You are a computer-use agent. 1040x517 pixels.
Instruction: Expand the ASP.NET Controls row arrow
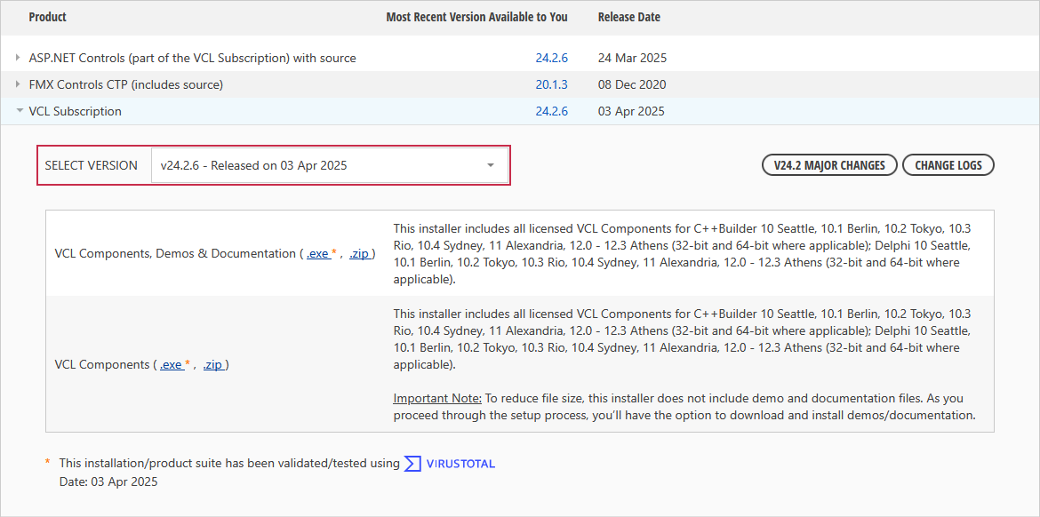19,58
